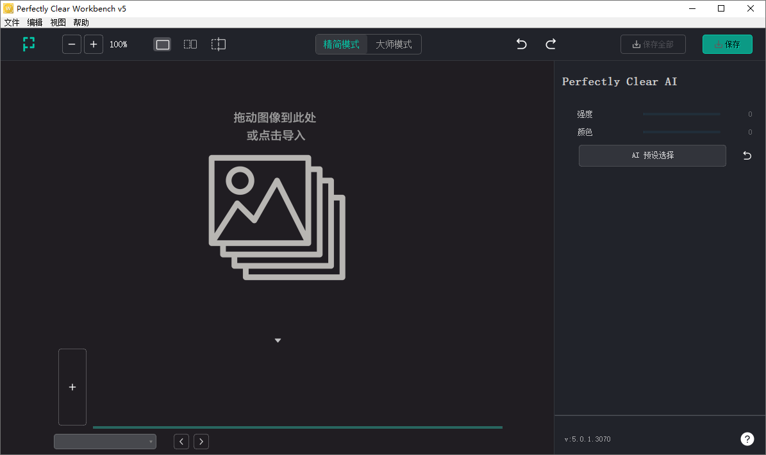Viewport: 766px width, 455px height.
Task: Expand the small arrow under the canvas
Action: click(278, 340)
